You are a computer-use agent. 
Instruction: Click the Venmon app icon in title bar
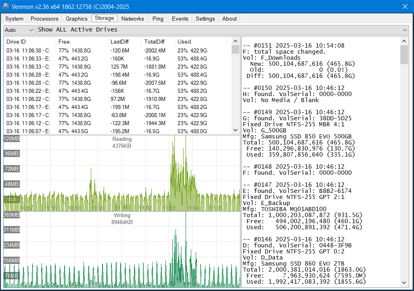(6, 6)
